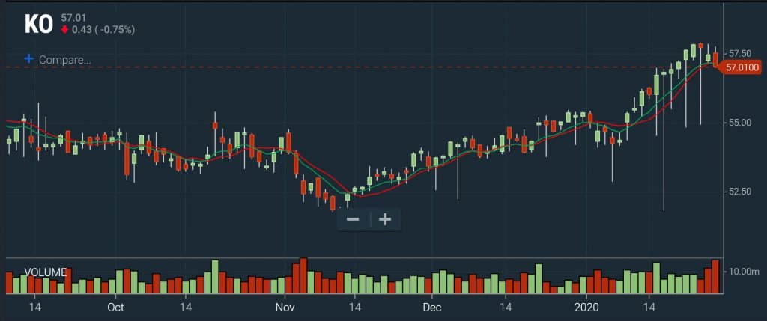Click the VOLUME panel label
The image size is (767, 321).
tap(46, 272)
